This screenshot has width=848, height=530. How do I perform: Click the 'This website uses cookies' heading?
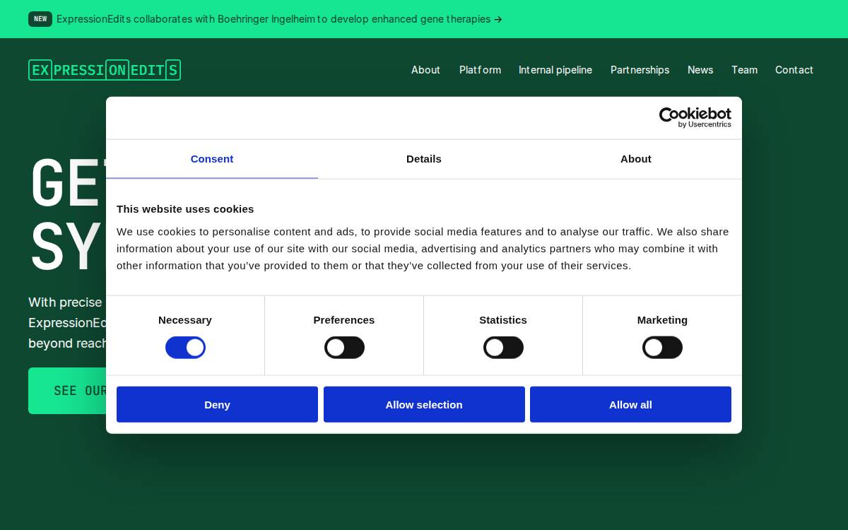[x=185, y=209]
